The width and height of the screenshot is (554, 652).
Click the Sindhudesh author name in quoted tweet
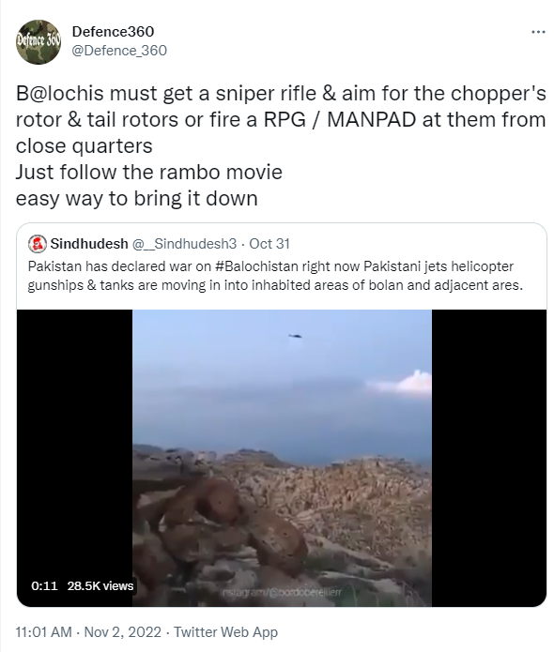tap(89, 244)
